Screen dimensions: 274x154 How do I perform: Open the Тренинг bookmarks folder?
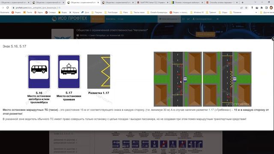[211, 12]
